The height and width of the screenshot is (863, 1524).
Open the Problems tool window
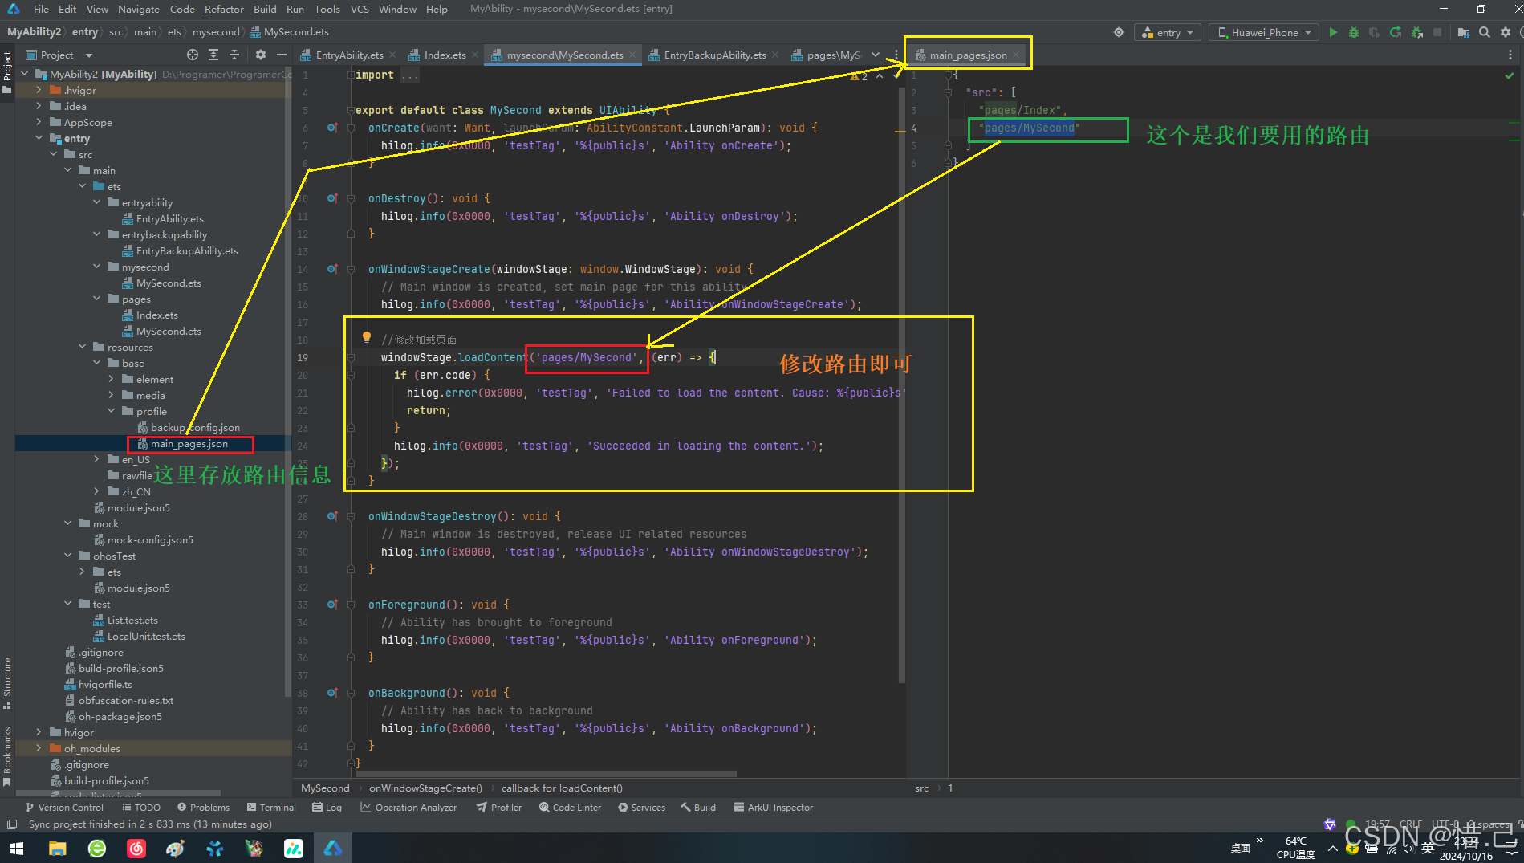tap(203, 807)
